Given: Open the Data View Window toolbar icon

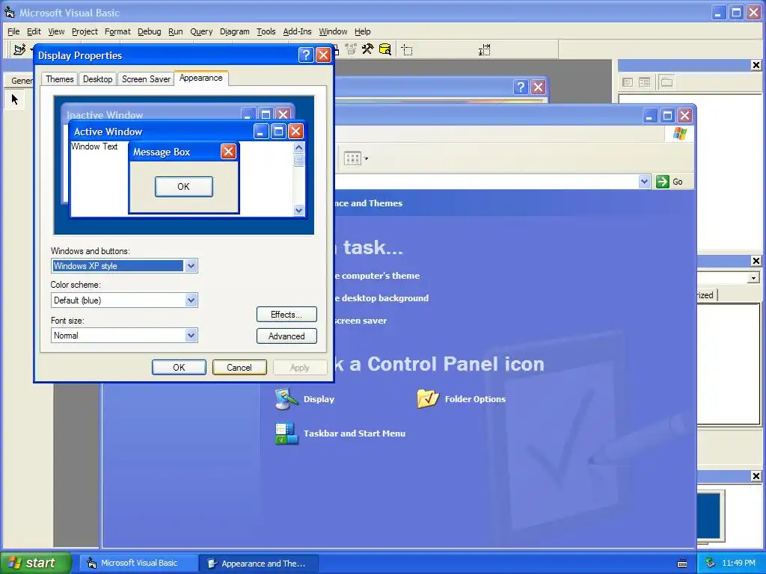Looking at the screenshot, I should (385, 49).
